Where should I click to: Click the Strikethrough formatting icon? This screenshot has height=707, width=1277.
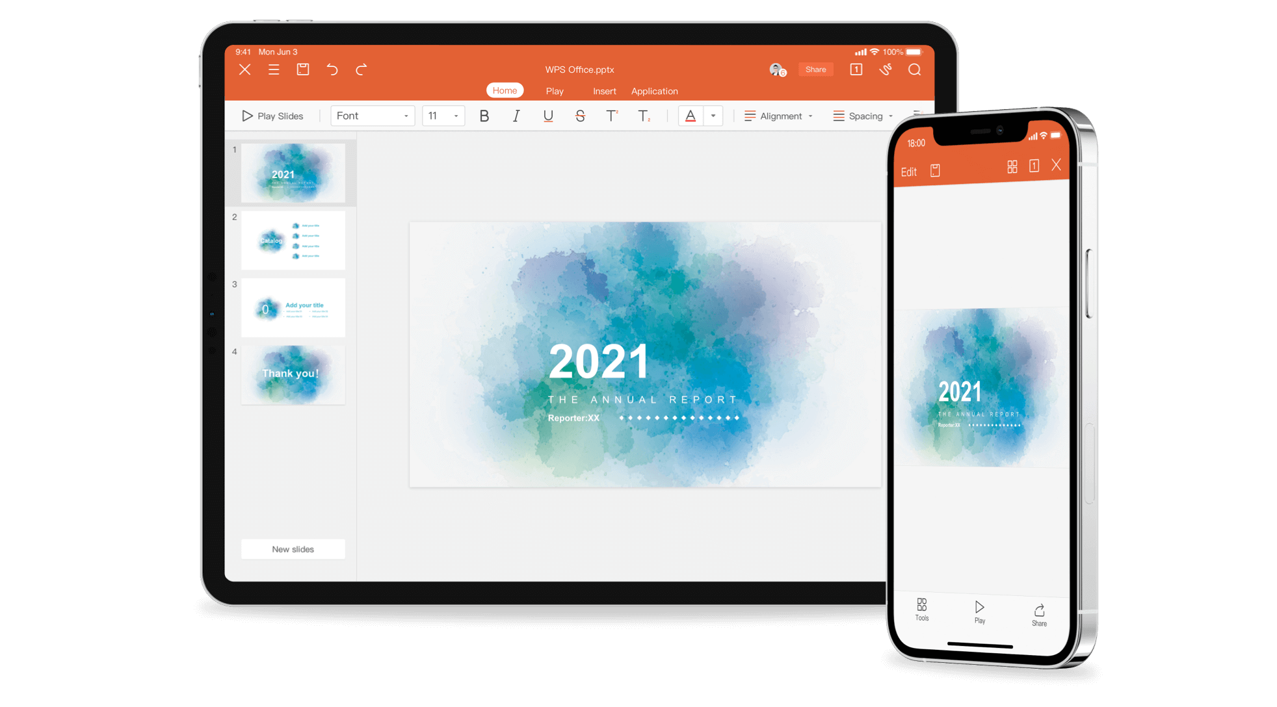580,116
